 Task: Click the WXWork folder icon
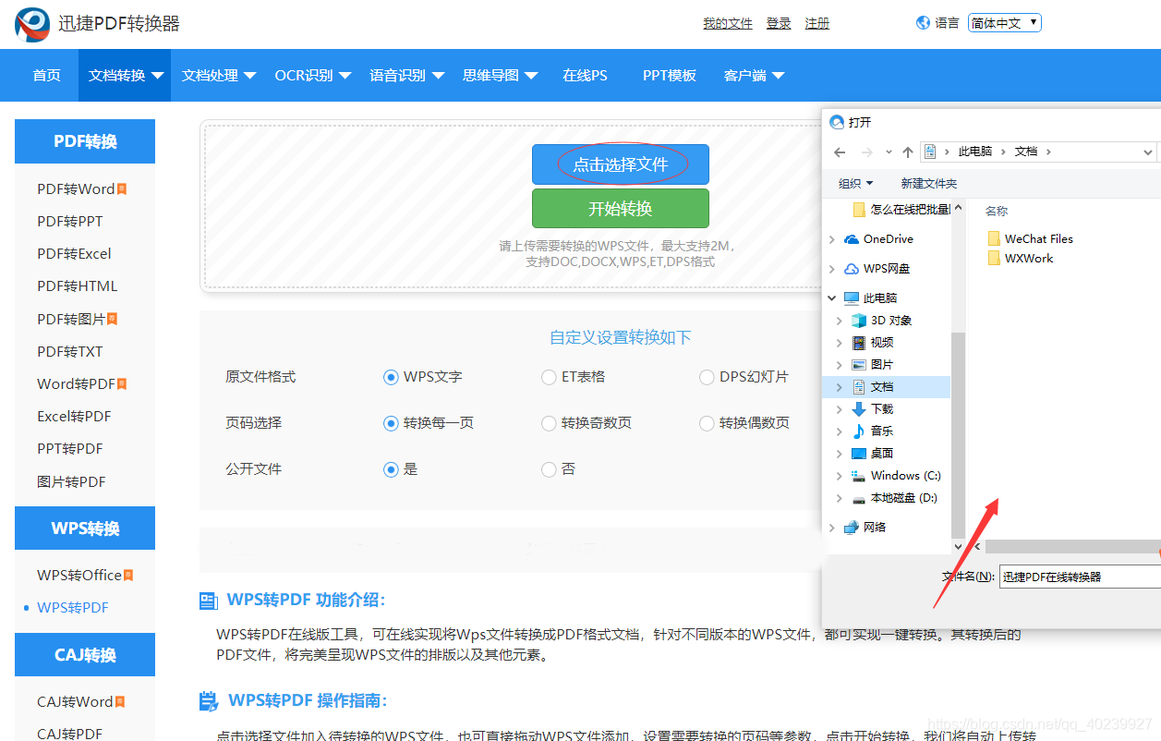(994, 259)
